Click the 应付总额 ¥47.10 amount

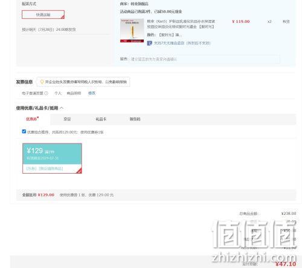(286, 264)
